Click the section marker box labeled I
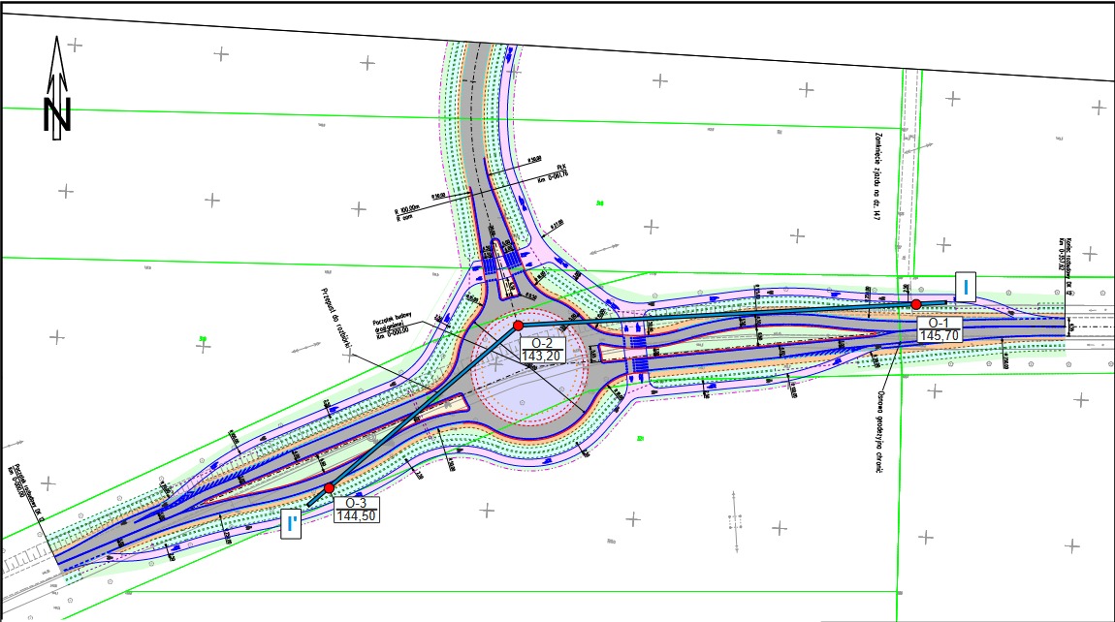 pos(967,286)
